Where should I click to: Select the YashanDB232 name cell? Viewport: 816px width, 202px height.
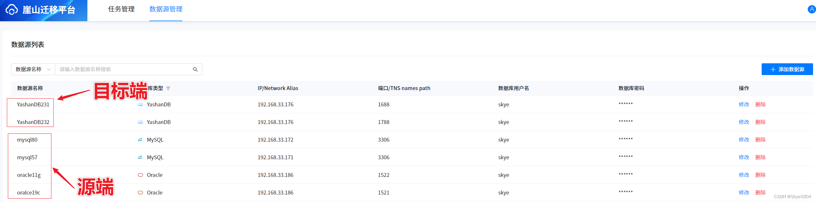point(33,122)
